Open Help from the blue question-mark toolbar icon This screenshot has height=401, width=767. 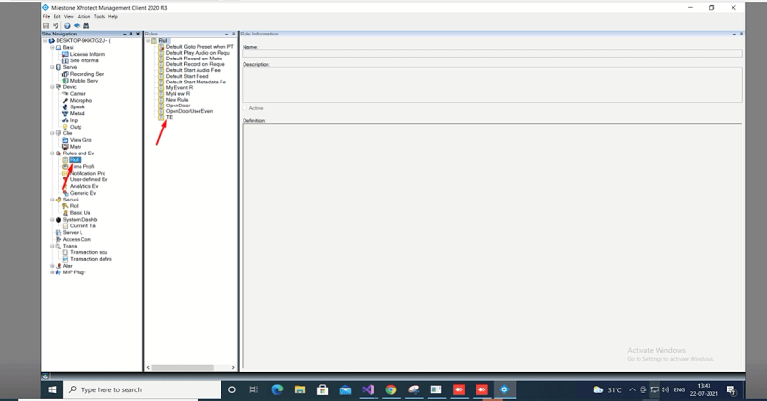click(67, 26)
